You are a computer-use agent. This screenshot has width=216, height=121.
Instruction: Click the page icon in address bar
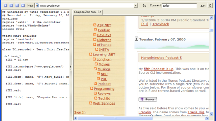(x=37, y=5)
